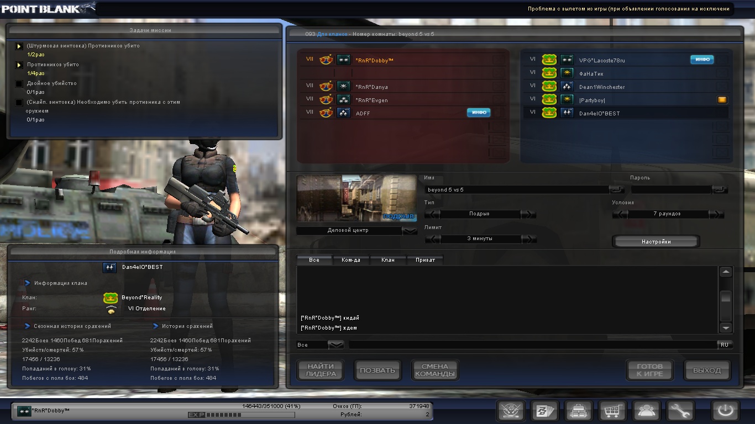Switch to the Ком-да chat tab
This screenshot has width=755, height=424.
pyautogui.click(x=351, y=260)
